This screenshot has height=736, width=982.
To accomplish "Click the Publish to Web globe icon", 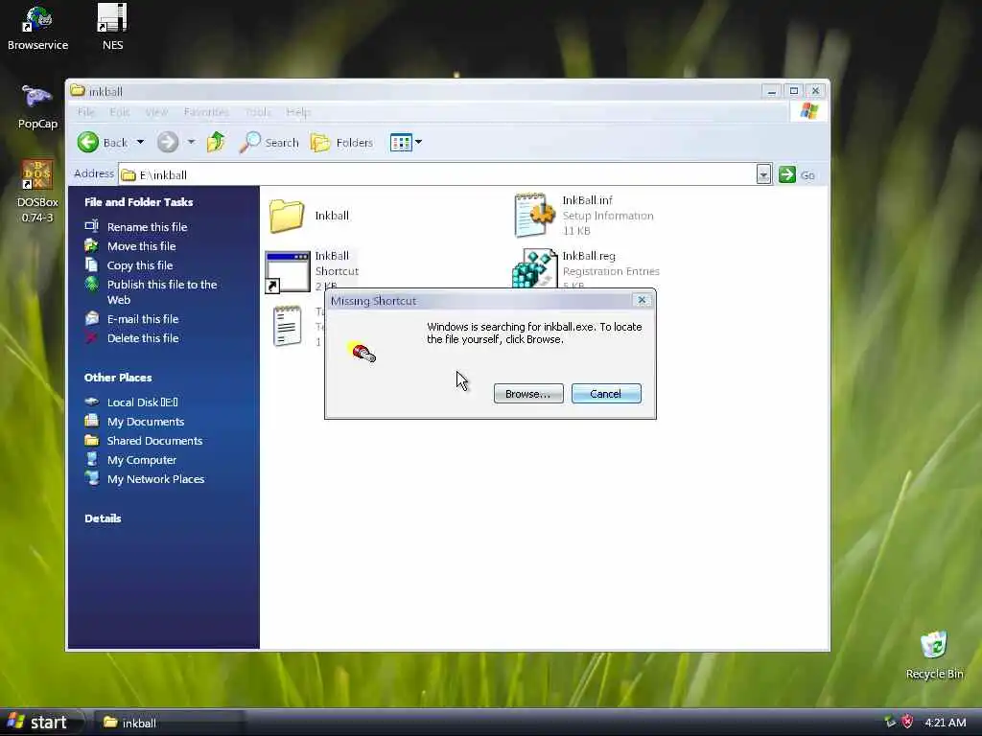I will pyautogui.click(x=91, y=285).
